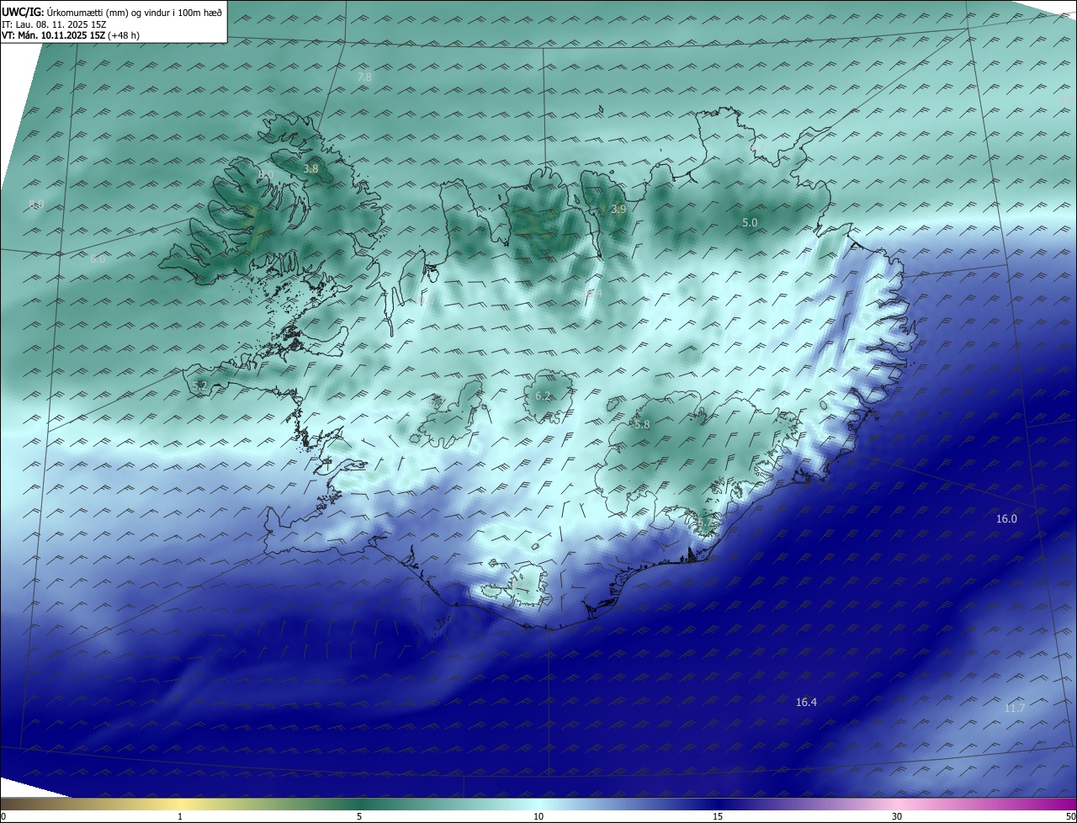Click the 3.8 value over the Westfjords
Image resolution: width=1077 pixels, height=823 pixels.
click(310, 168)
